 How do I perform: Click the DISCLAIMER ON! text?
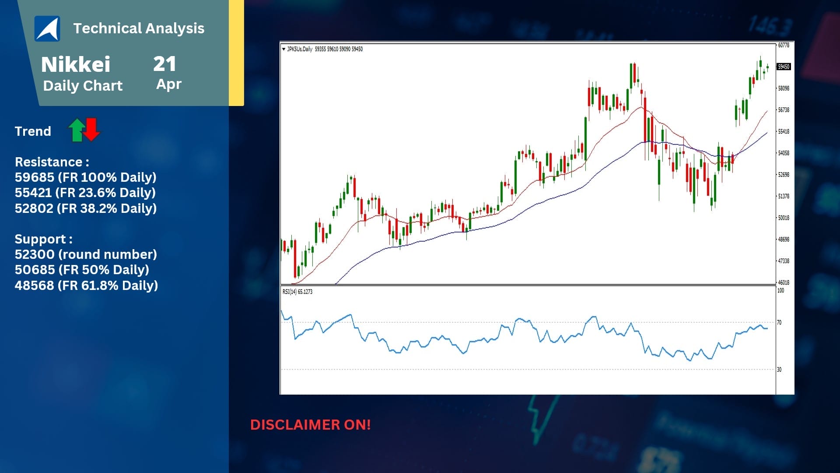pos(311,424)
